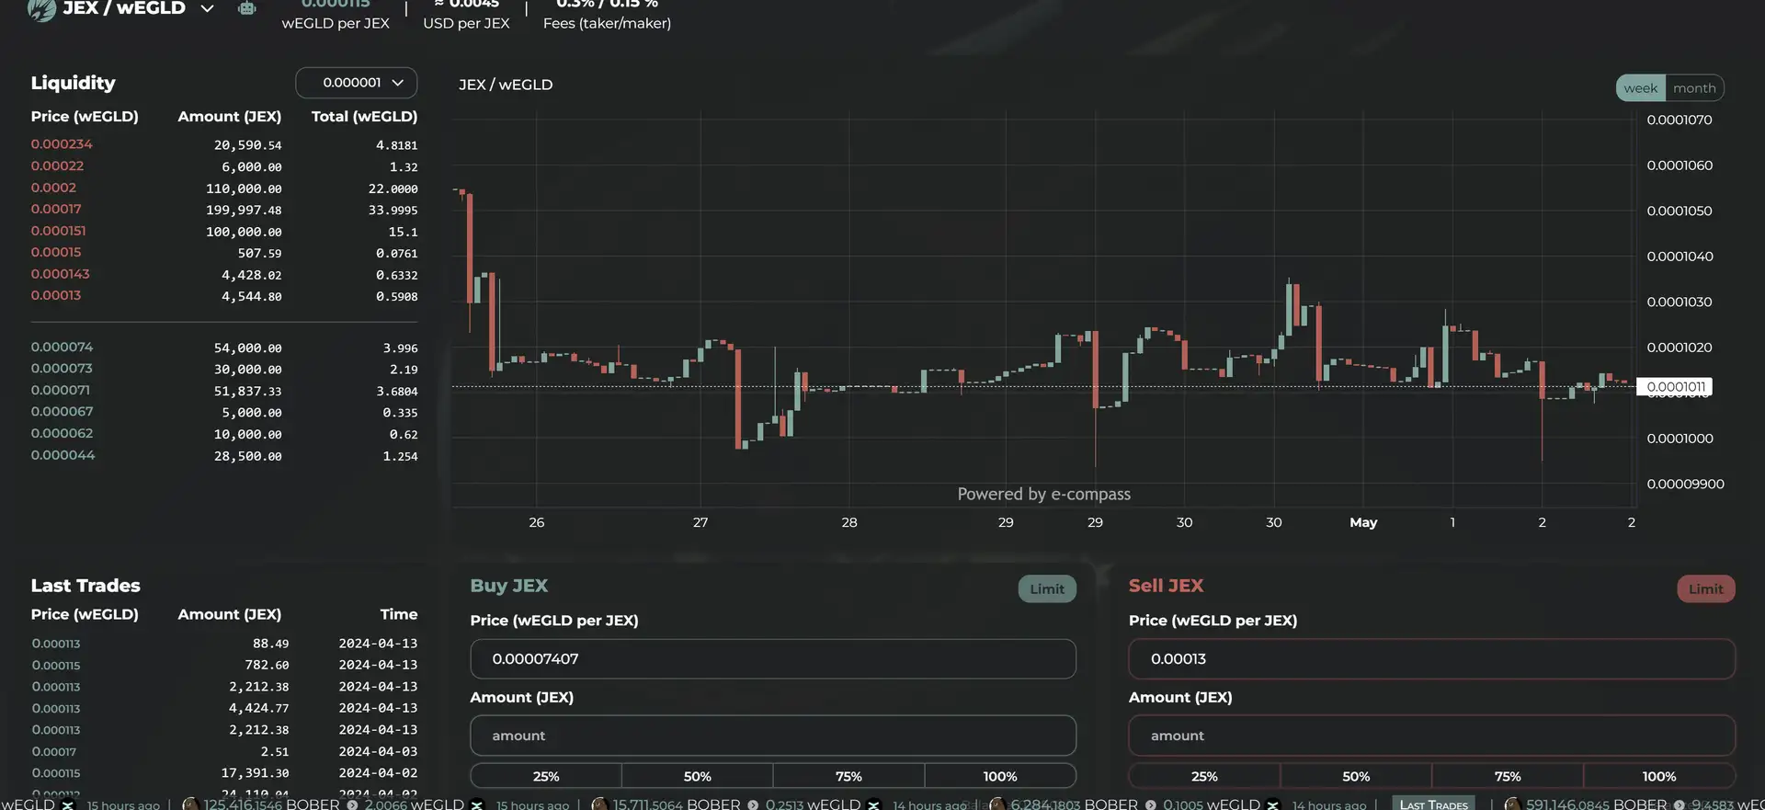Click the robot bot icon beside pair name
Screen dimensions: 1765x810
click(x=246, y=8)
